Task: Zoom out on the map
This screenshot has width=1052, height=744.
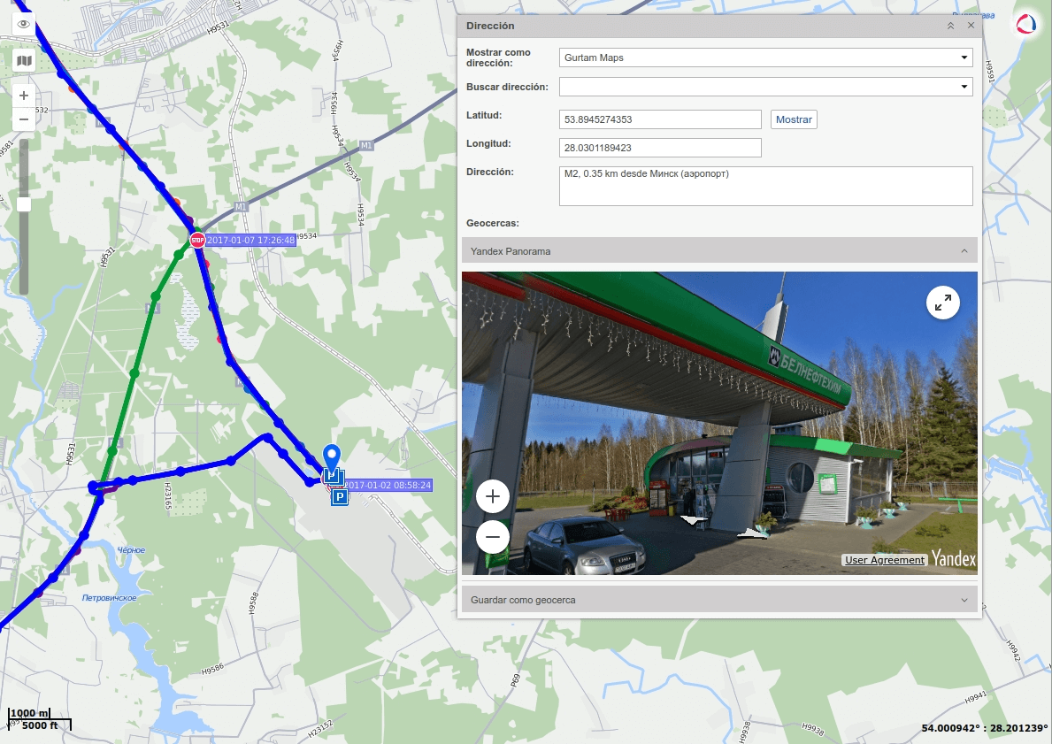Action: 23,118
